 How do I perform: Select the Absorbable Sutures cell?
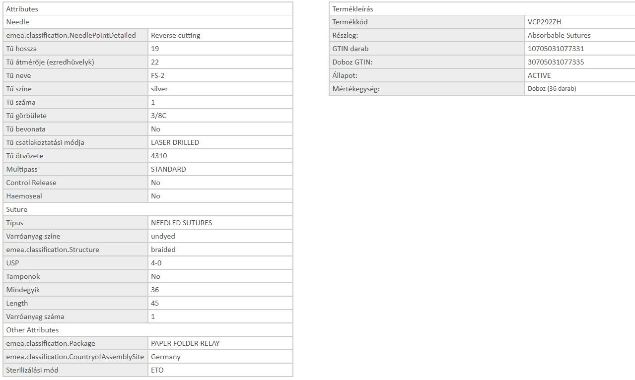click(x=559, y=35)
